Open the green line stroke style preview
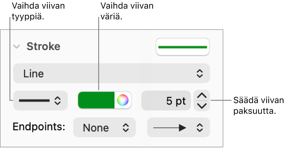This screenshot has width=286, height=148. pyautogui.click(x=182, y=47)
